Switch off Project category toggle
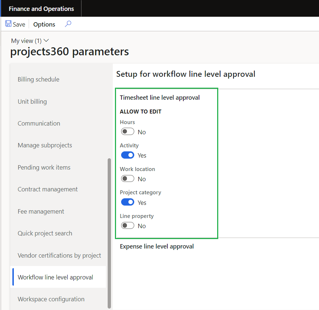 coord(128,202)
